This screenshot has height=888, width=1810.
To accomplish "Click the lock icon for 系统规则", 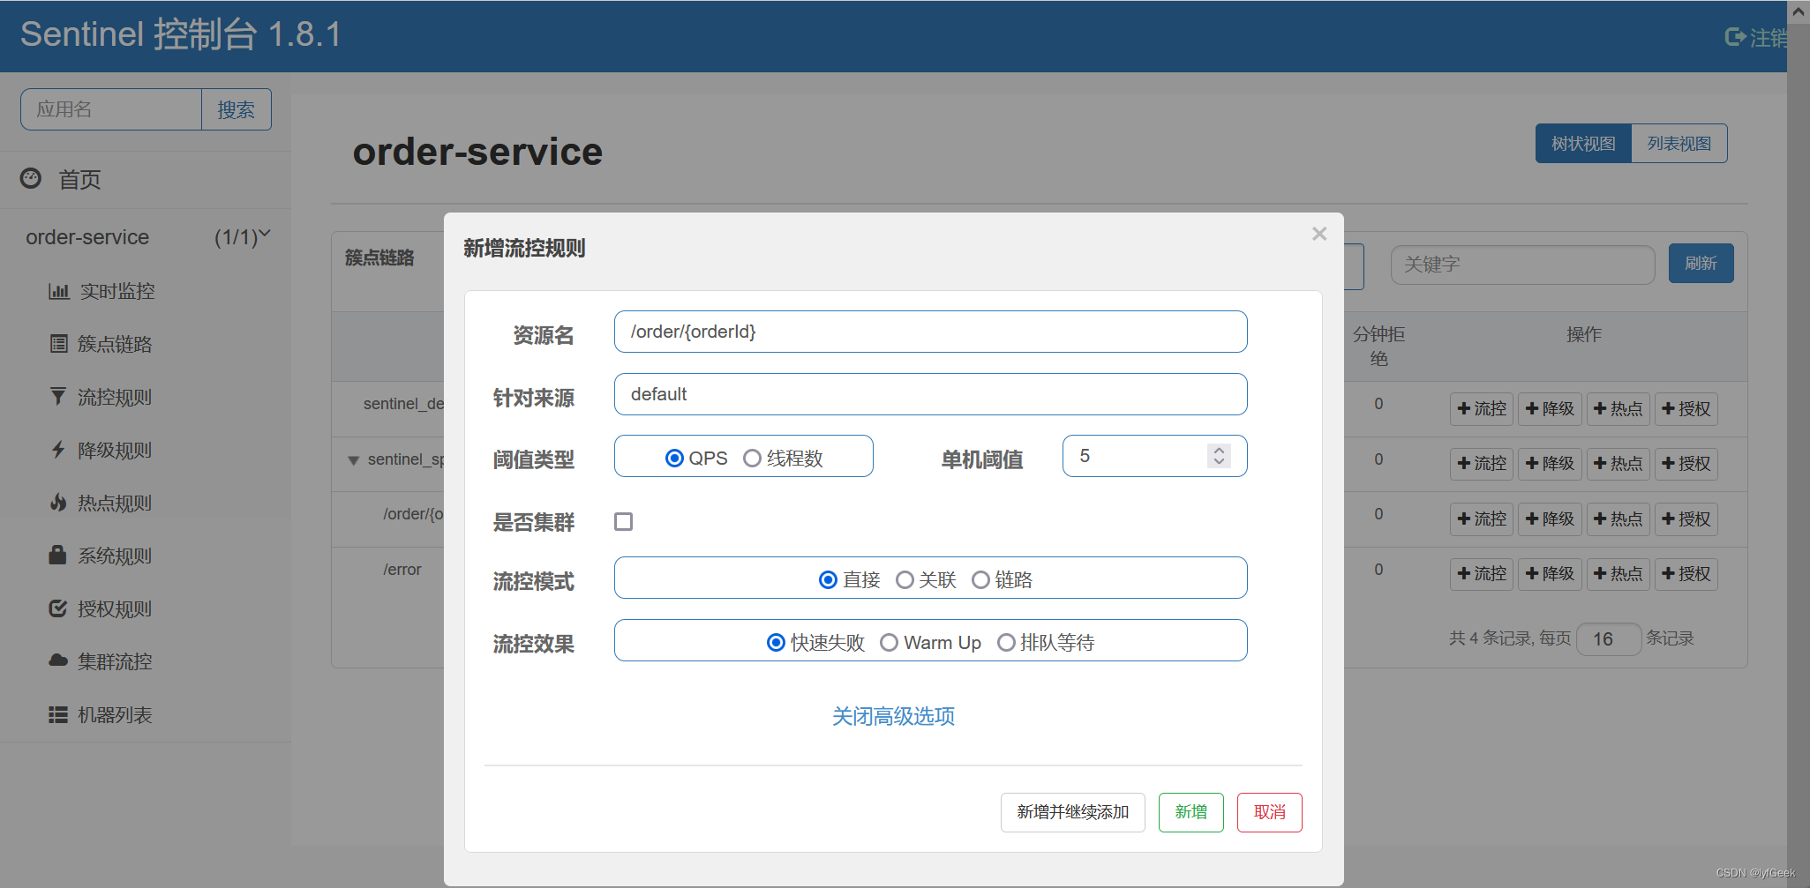I will 57,555.
